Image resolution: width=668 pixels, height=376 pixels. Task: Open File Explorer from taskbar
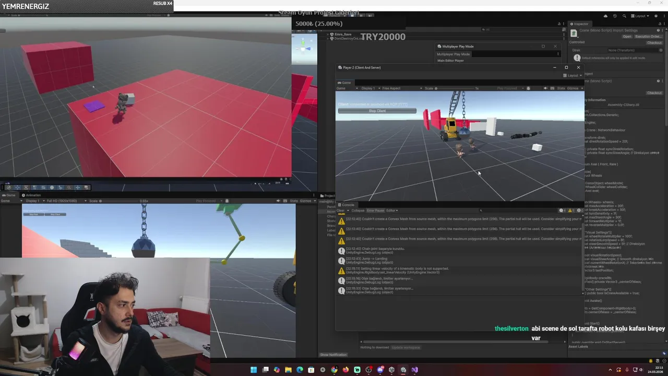288,370
